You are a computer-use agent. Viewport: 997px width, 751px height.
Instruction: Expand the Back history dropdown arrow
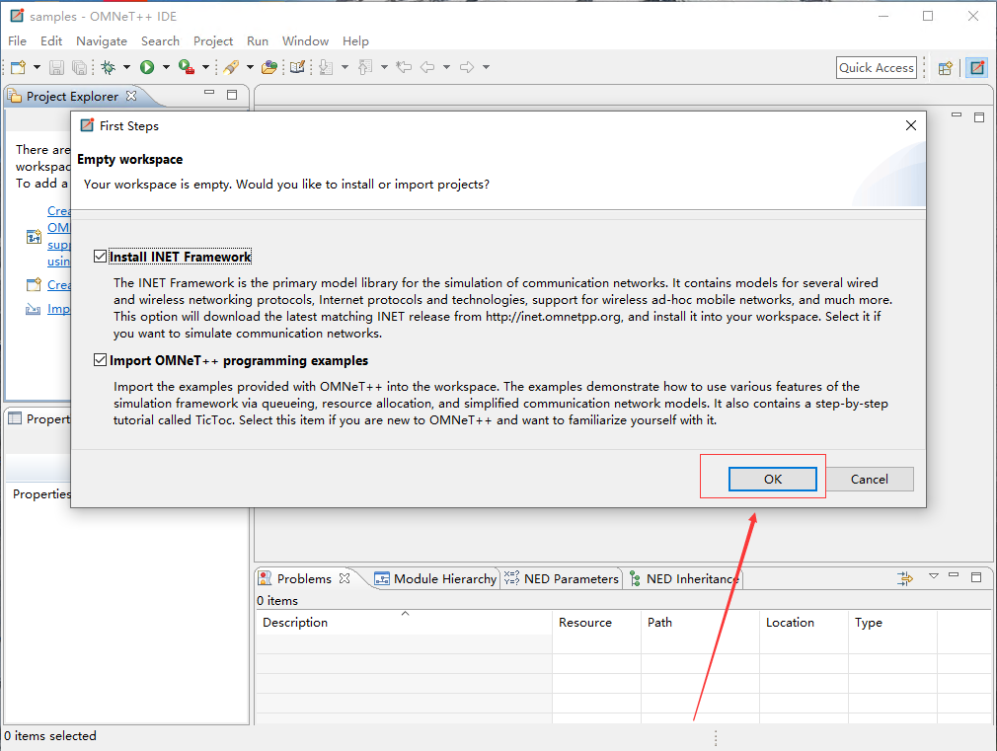click(446, 67)
